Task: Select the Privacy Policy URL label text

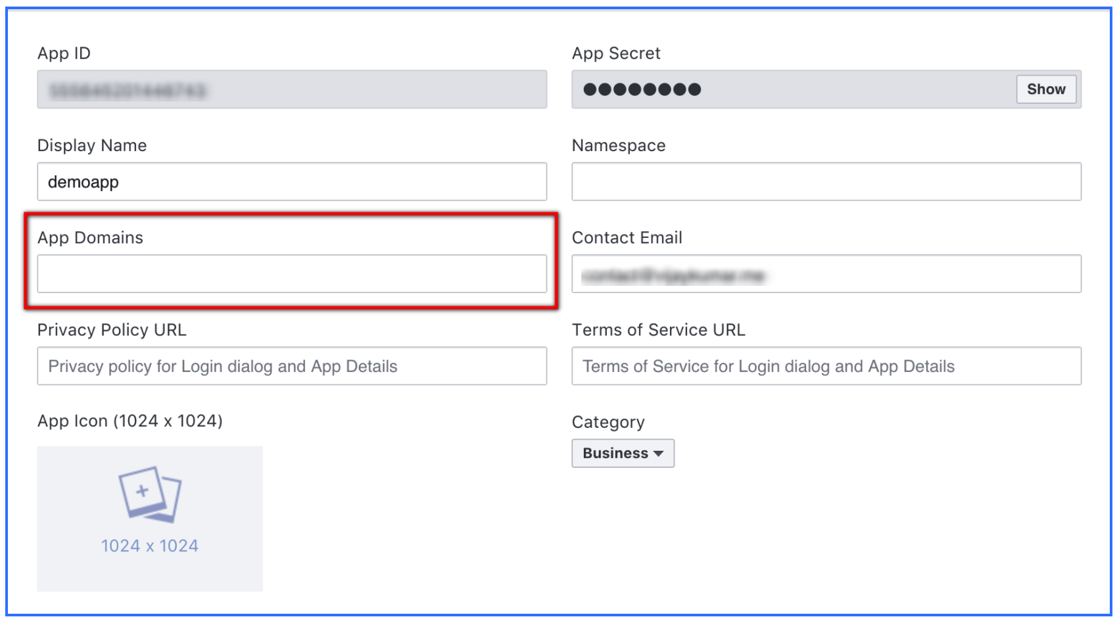Action: (x=112, y=330)
